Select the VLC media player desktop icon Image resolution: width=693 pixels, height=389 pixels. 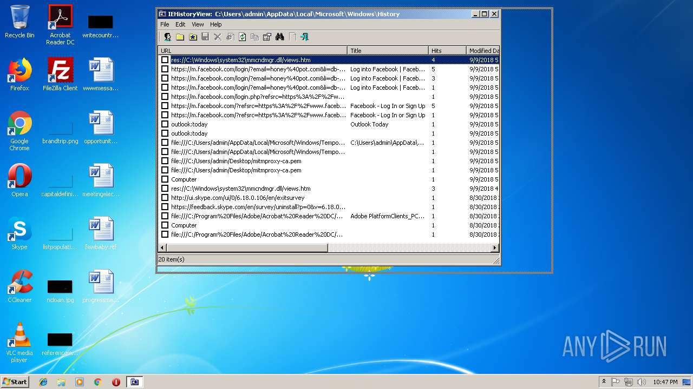click(19, 343)
